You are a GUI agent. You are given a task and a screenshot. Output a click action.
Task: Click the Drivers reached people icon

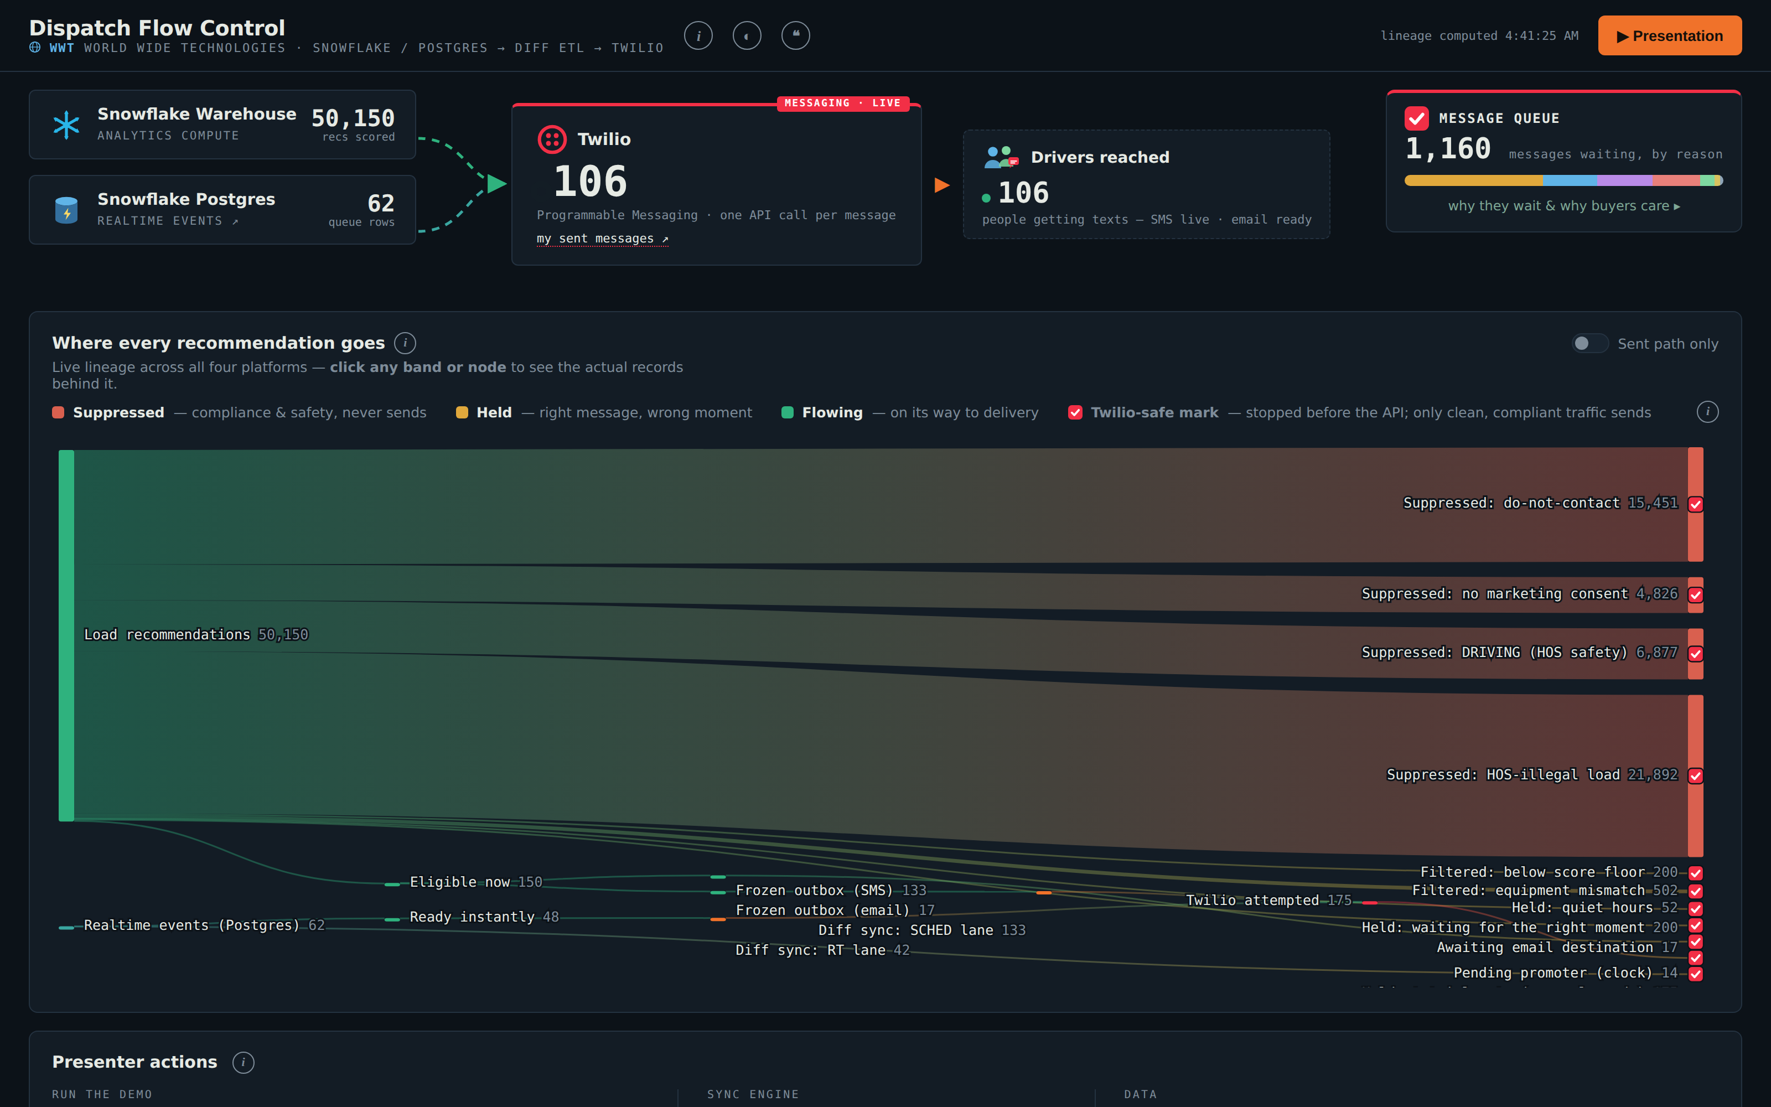pos(1001,157)
